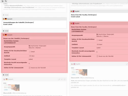Click the UK flag of the English Nachrichten-System element
The height and width of the screenshot is (96, 128).
(73, 23)
